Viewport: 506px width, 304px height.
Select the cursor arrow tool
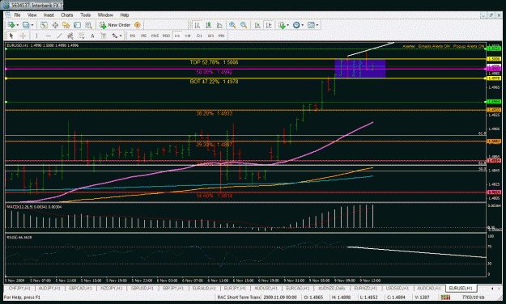pos(11,36)
